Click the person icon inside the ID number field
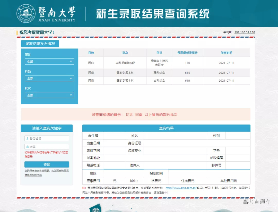The image size is (278, 212). 27,138
